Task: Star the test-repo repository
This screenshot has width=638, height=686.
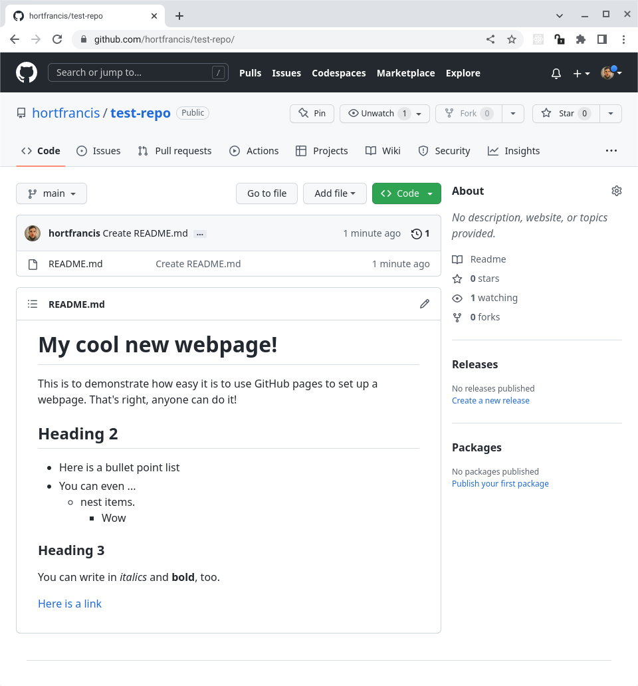Action: click(565, 113)
